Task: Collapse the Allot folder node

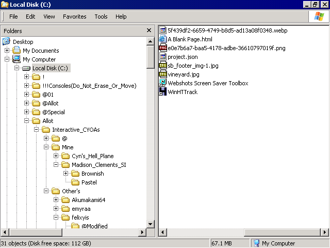Action: click(26, 120)
